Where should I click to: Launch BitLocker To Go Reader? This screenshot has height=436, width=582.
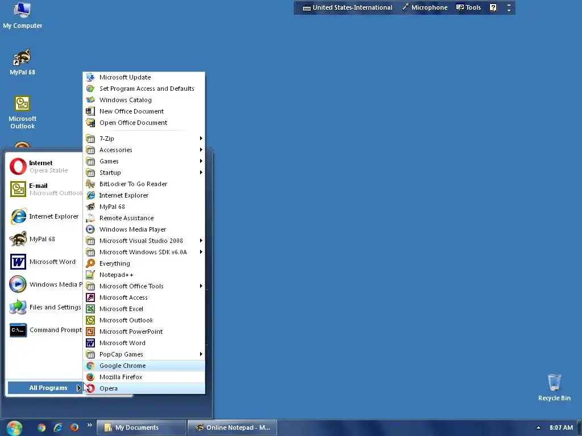coord(144,184)
